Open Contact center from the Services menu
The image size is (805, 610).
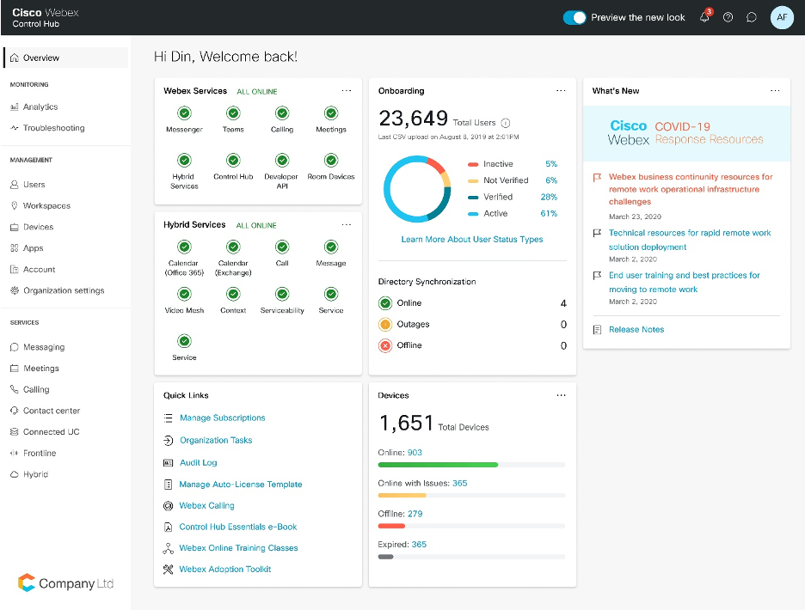point(52,411)
